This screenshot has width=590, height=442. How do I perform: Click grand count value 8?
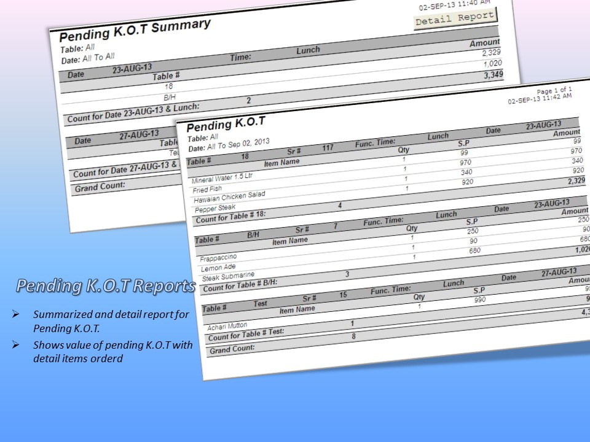click(x=353, y=336)
